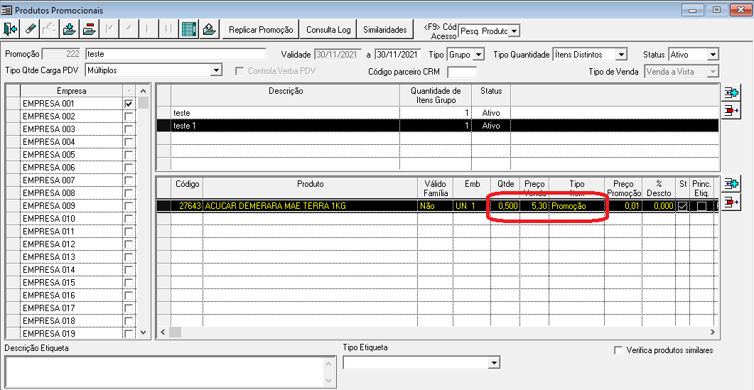Screen dimensions: 754x390
Task: Remove a row from the products grid
Action: (x=731, y=202)
